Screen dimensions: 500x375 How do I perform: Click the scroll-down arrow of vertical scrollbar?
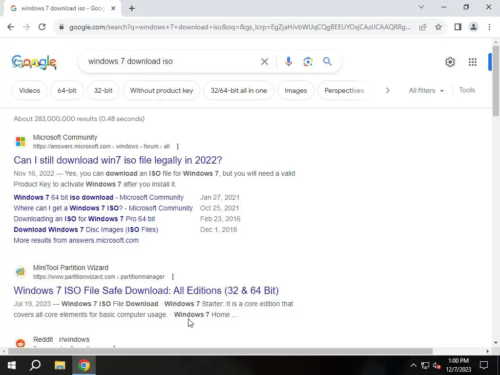[496, 343]
